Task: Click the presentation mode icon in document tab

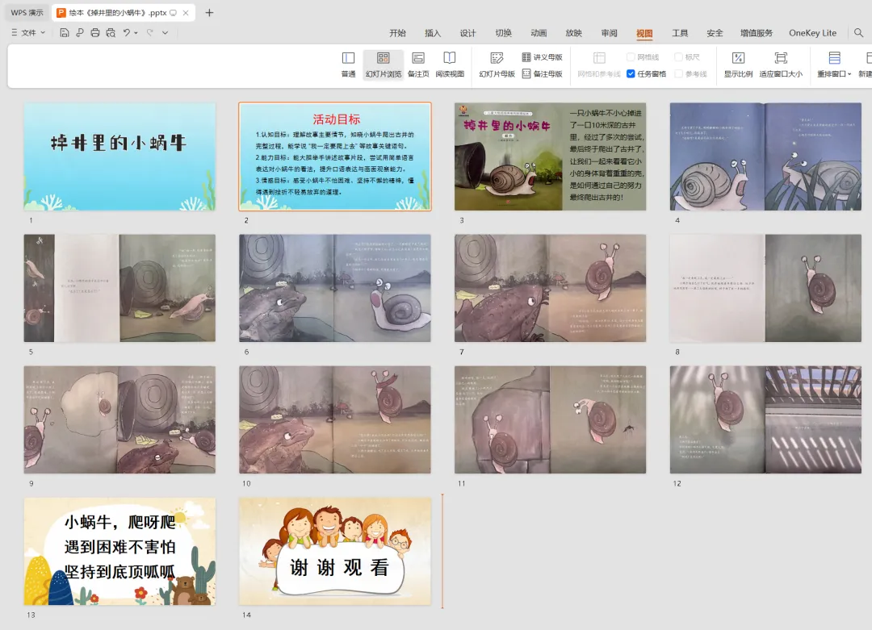Action: point(173,12)
